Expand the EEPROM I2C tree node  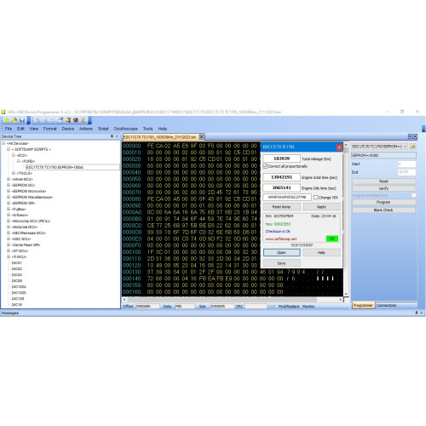(x=9, y=185)
